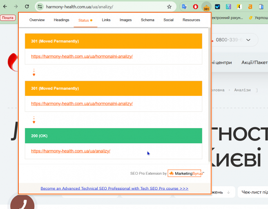Viewport: 268px width, 209px height.
Task: Reload the current page
Action: [x=27, y=7]
